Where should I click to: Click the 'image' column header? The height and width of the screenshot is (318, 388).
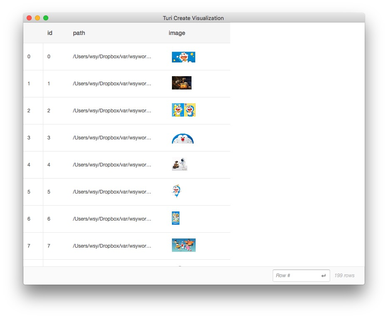(x=177, y=33)
